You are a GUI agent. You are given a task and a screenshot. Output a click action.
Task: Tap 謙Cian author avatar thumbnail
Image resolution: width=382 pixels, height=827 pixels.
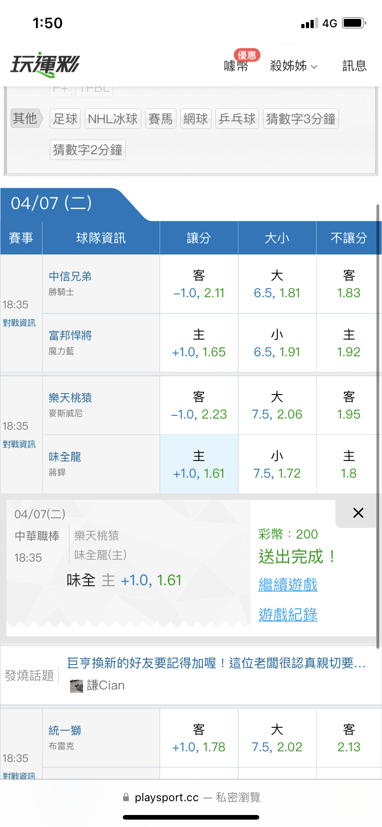[77, 686]
